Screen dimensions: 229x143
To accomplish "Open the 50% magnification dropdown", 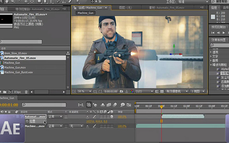I will coord(84,92).
